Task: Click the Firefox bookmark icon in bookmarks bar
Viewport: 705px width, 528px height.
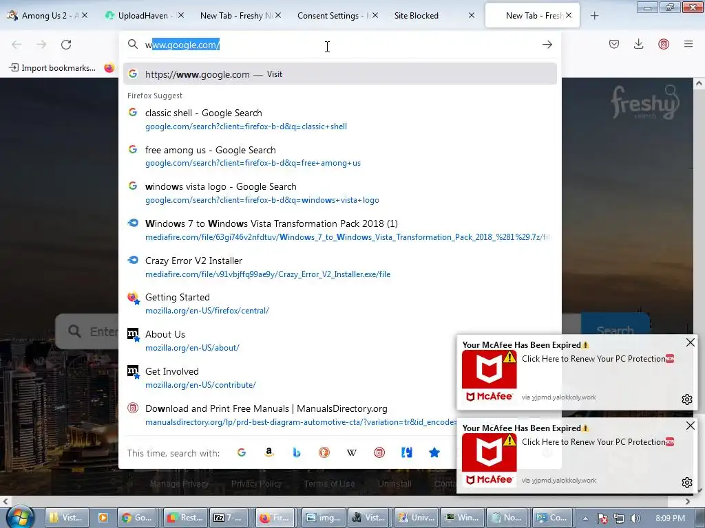Action: (x=109, y=68)
